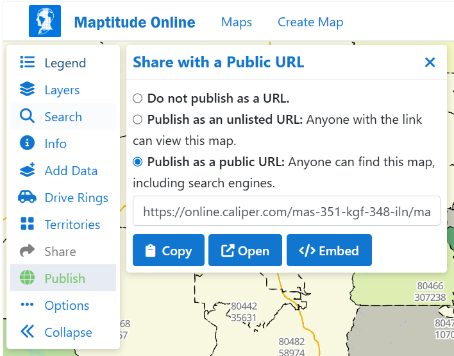454x356 pixels.
Task: Click the Search magnifier icon
Action: click(27, 117)
